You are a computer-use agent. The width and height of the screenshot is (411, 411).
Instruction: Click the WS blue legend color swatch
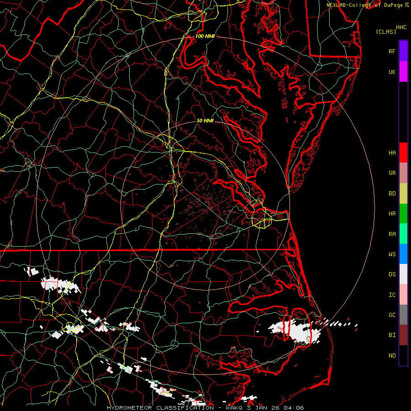pos(403,254)
